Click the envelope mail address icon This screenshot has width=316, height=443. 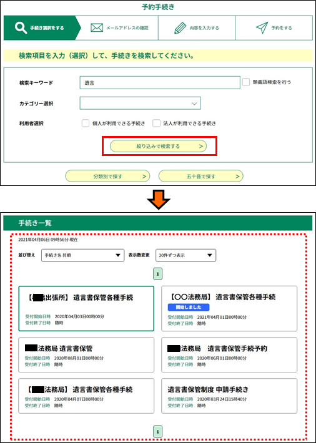click(x=96, y=27)
